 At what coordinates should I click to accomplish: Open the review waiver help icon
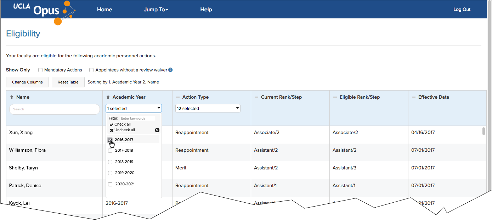coord(170,70)
